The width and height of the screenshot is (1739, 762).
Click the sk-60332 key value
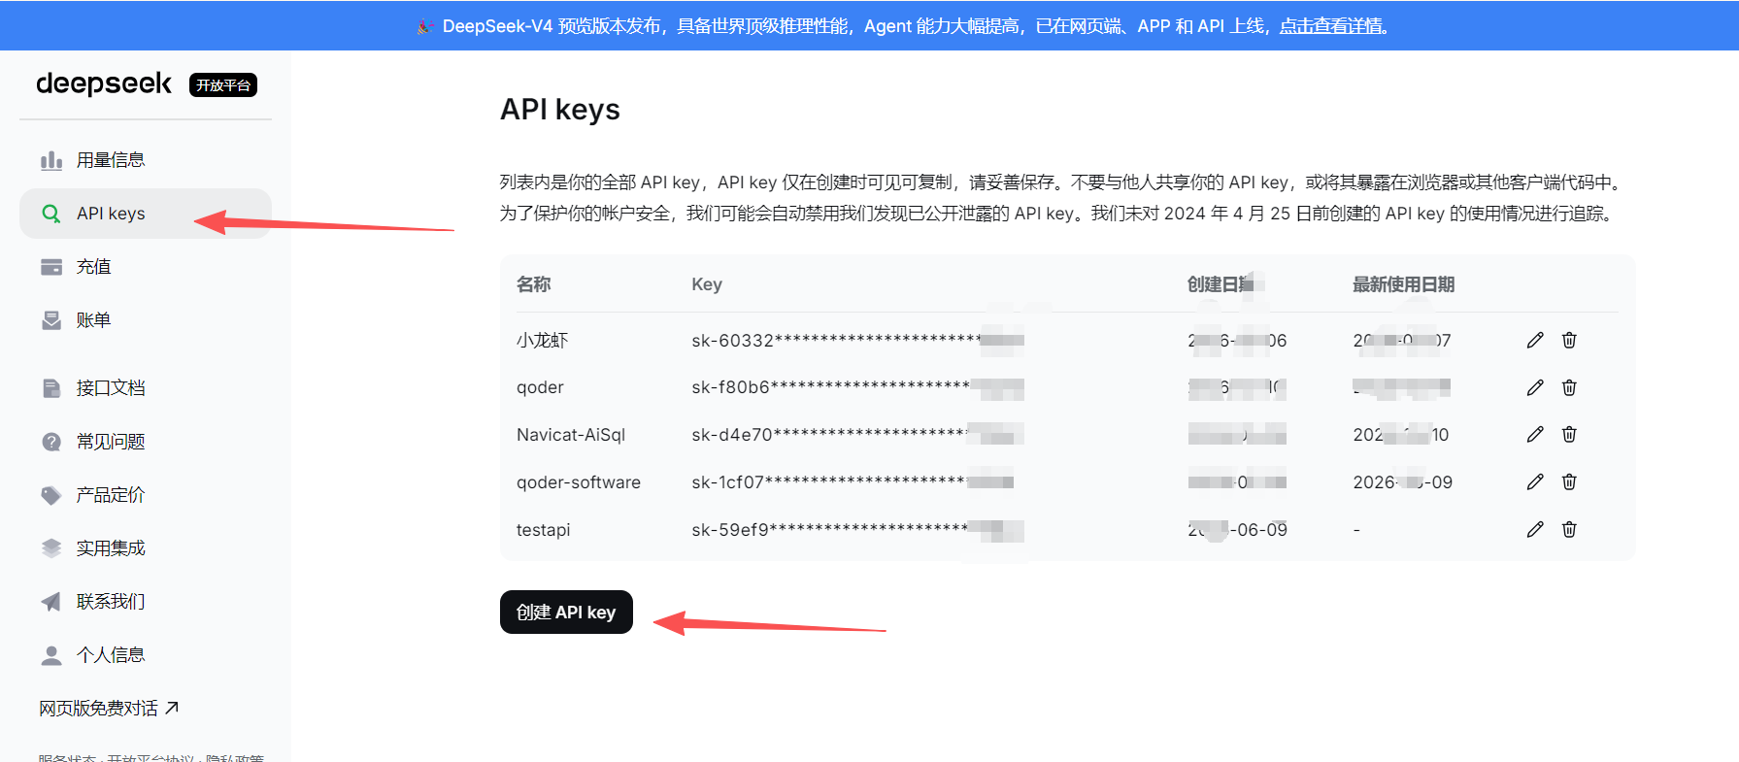857,341
